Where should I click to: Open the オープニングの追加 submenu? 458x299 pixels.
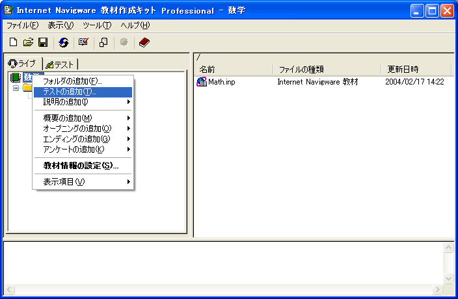[83, 128]
